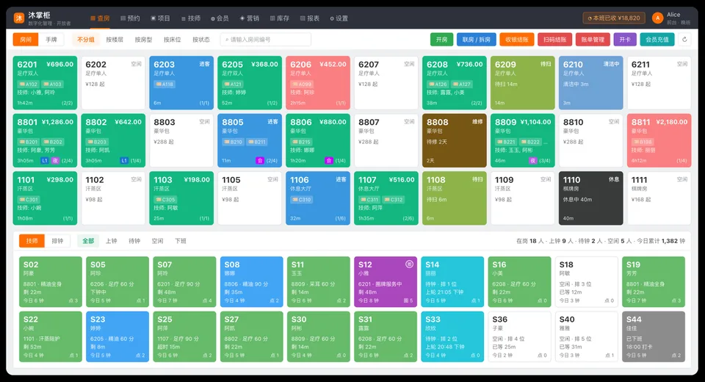This screenshot has width=705, height=382.
Task: Open the 项目 top navigation item
Action: 161,18
